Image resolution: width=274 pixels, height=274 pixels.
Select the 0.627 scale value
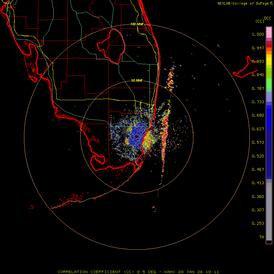(x=258, y=129)
